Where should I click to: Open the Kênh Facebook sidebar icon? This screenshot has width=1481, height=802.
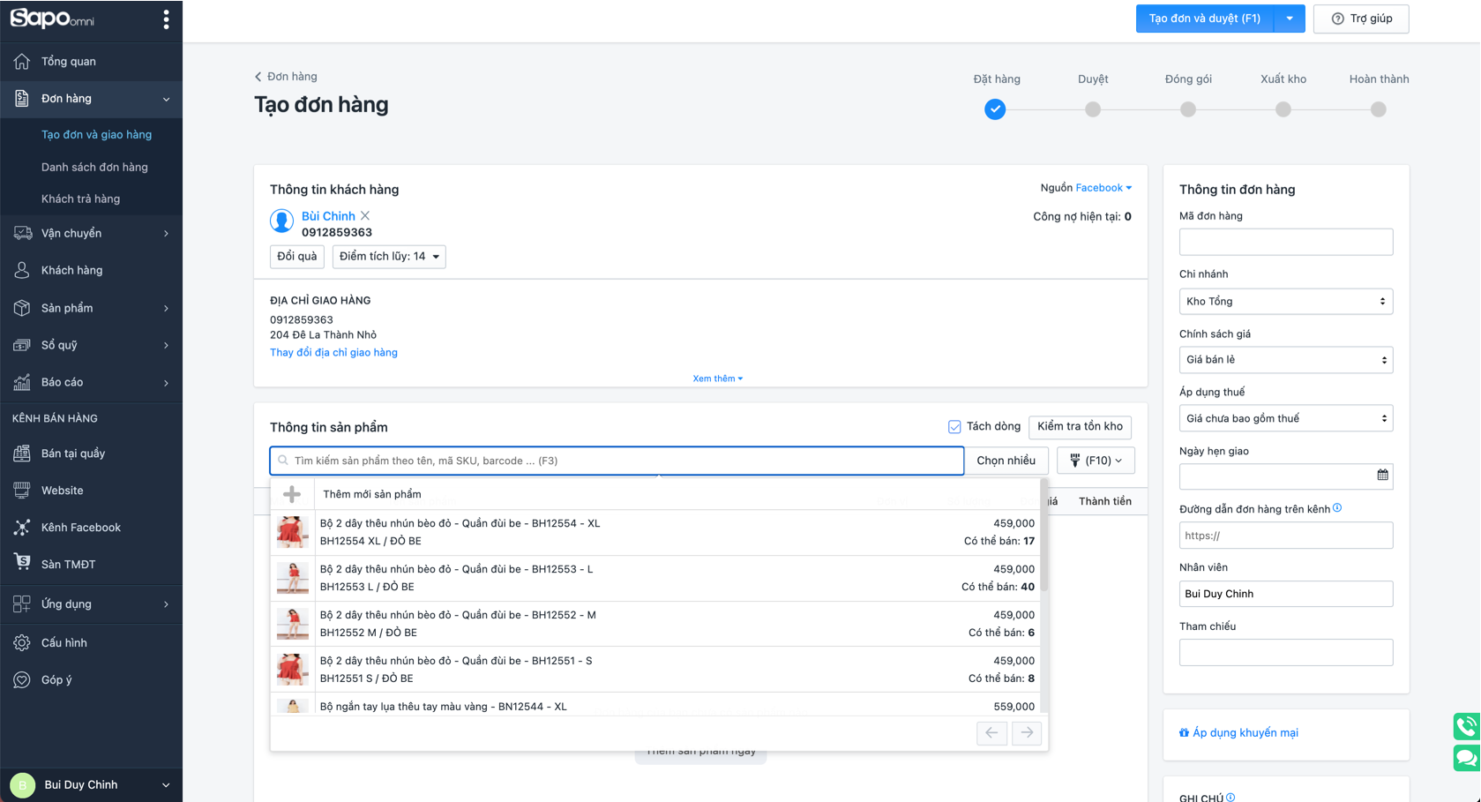(22, 528)
